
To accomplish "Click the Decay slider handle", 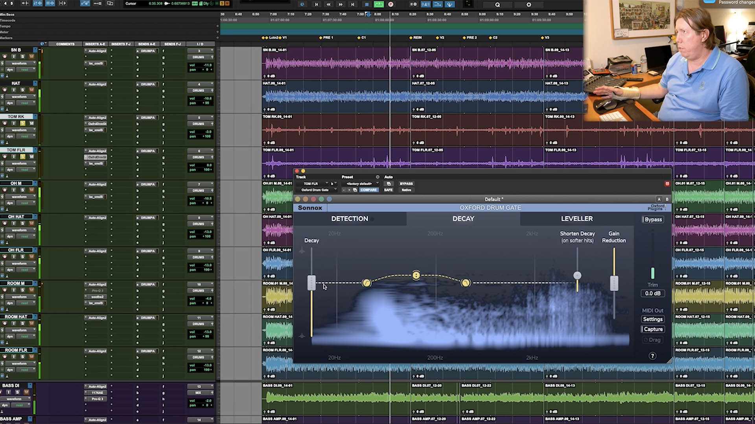I will pyautogui.click(x=311, y=283).
